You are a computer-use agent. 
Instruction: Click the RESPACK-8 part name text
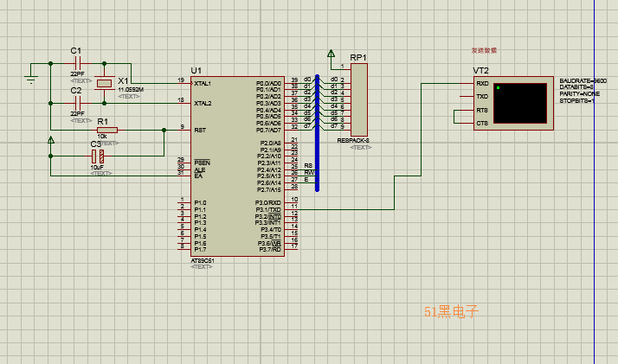pos(353,141)
